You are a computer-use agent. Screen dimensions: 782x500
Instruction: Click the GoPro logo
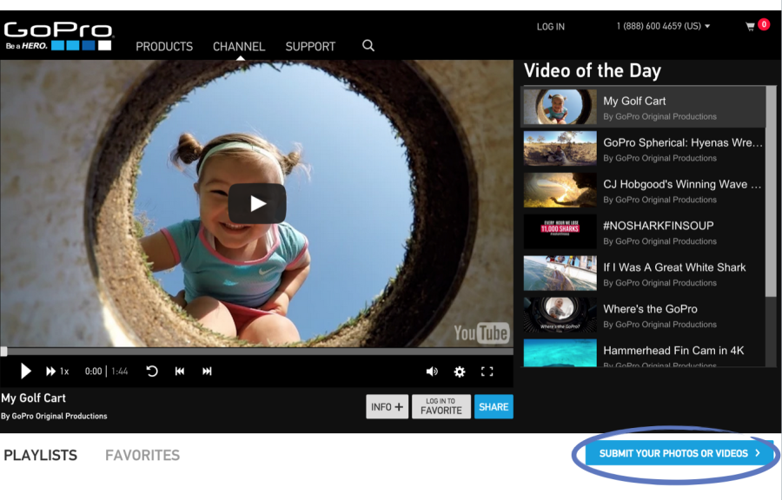click(58, 36)
